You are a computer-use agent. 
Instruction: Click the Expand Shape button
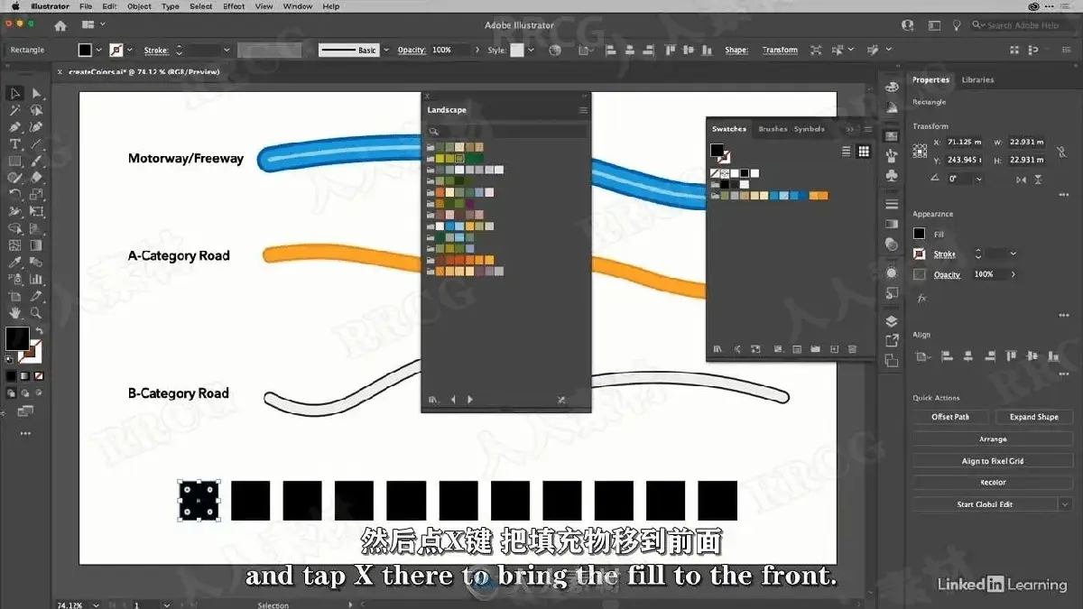(x=1034, y=418)
